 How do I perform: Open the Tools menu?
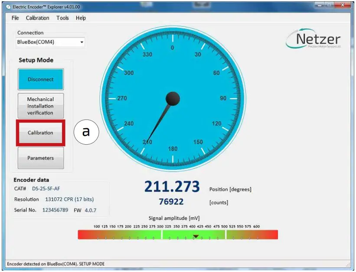tap(62, 18)
